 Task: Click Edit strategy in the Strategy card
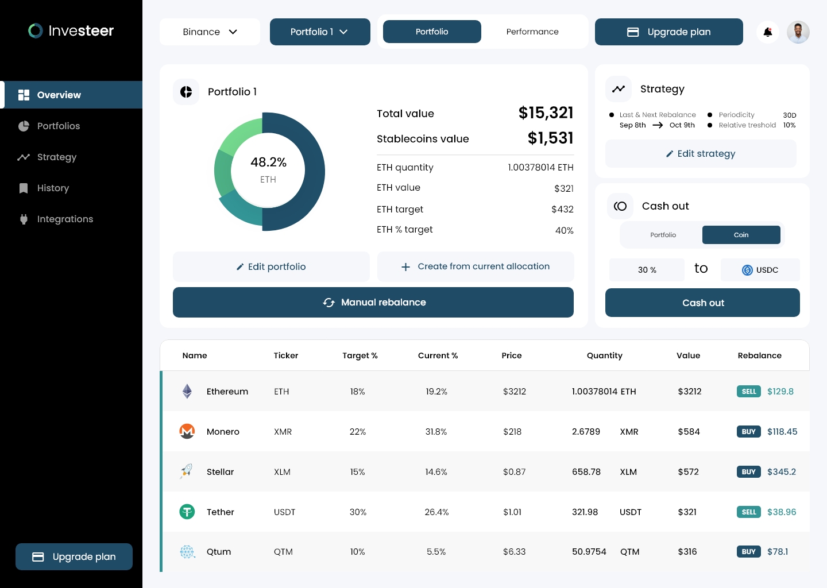pyautogui.click(x=701, y=153)
